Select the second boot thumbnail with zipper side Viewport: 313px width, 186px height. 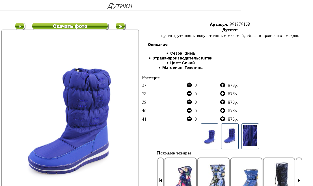[x=230, y=136]
